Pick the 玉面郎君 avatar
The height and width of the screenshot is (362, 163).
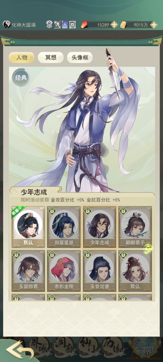tap(28, 271)
